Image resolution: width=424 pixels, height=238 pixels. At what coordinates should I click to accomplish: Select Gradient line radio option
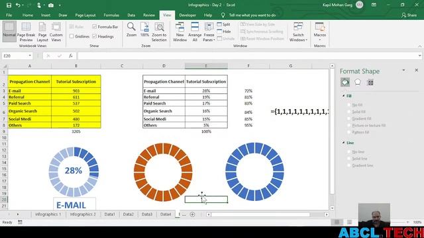pos(349,165)
